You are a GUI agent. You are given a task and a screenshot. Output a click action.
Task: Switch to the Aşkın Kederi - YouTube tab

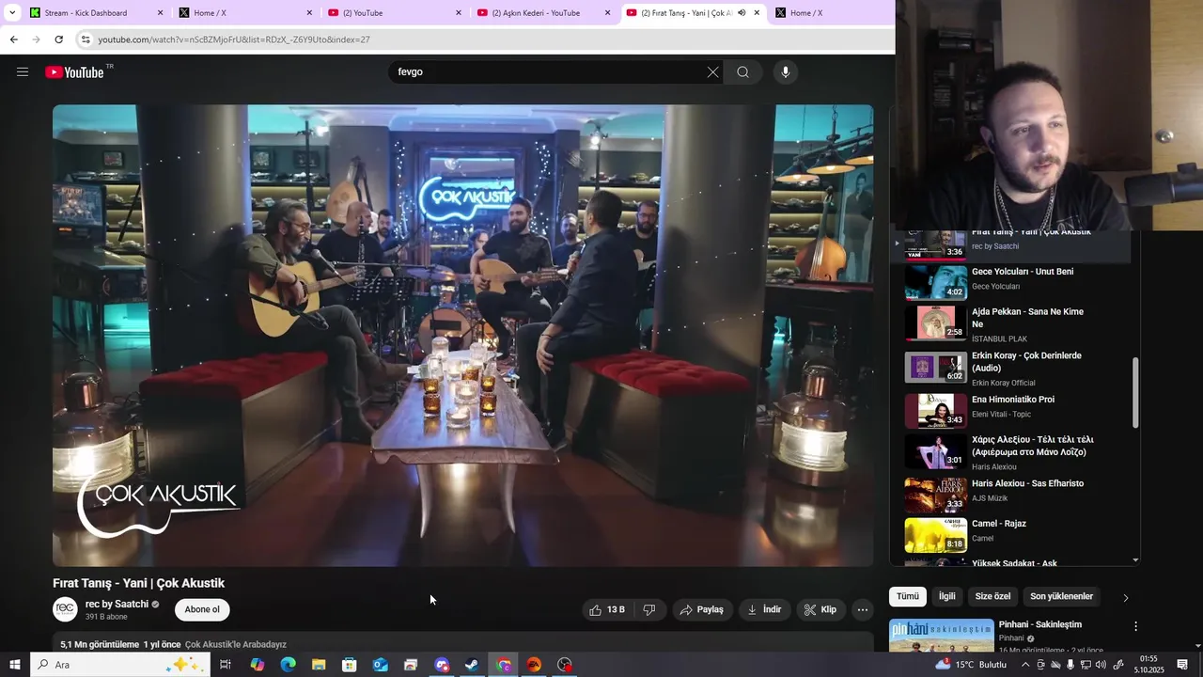coord(543,13)
